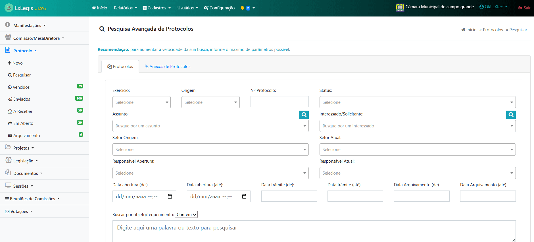Click the Nº Protocolo input field

pos(279,102)
